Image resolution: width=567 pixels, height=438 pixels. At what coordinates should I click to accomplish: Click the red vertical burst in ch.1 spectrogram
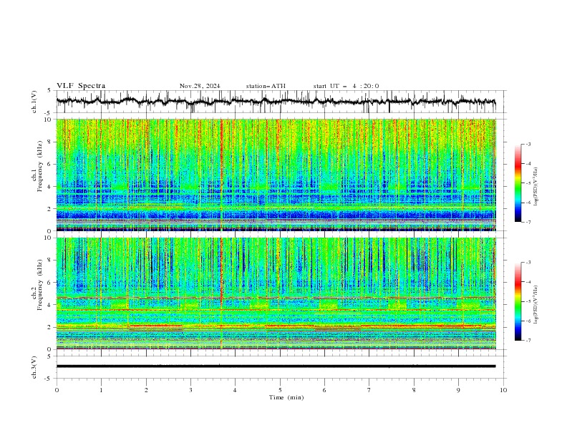click(x=221, y=175)
